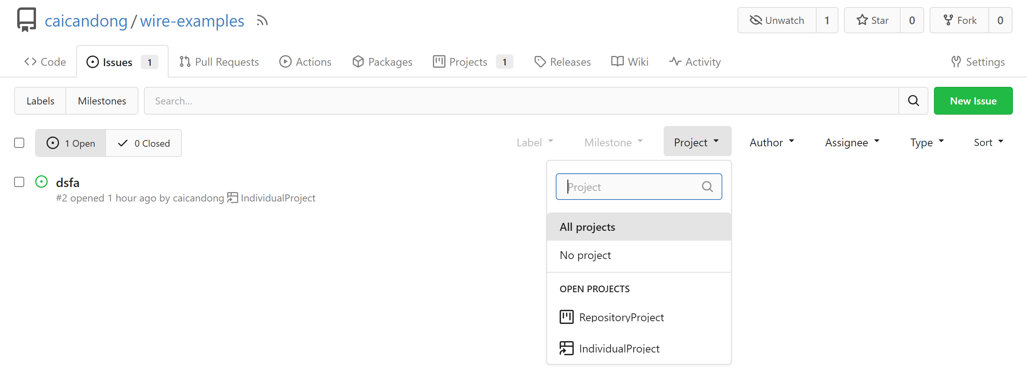Select No project in the dropdown
Viewport: 1027px width, 374px height.
point(585,255)
